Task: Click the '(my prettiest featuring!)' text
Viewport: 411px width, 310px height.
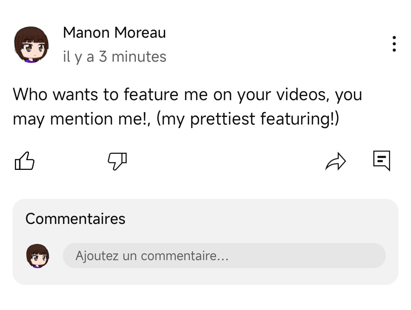Action: [x=248, y=119]
